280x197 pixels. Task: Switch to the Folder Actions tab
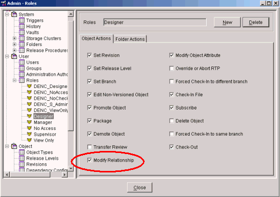point(130,39)
